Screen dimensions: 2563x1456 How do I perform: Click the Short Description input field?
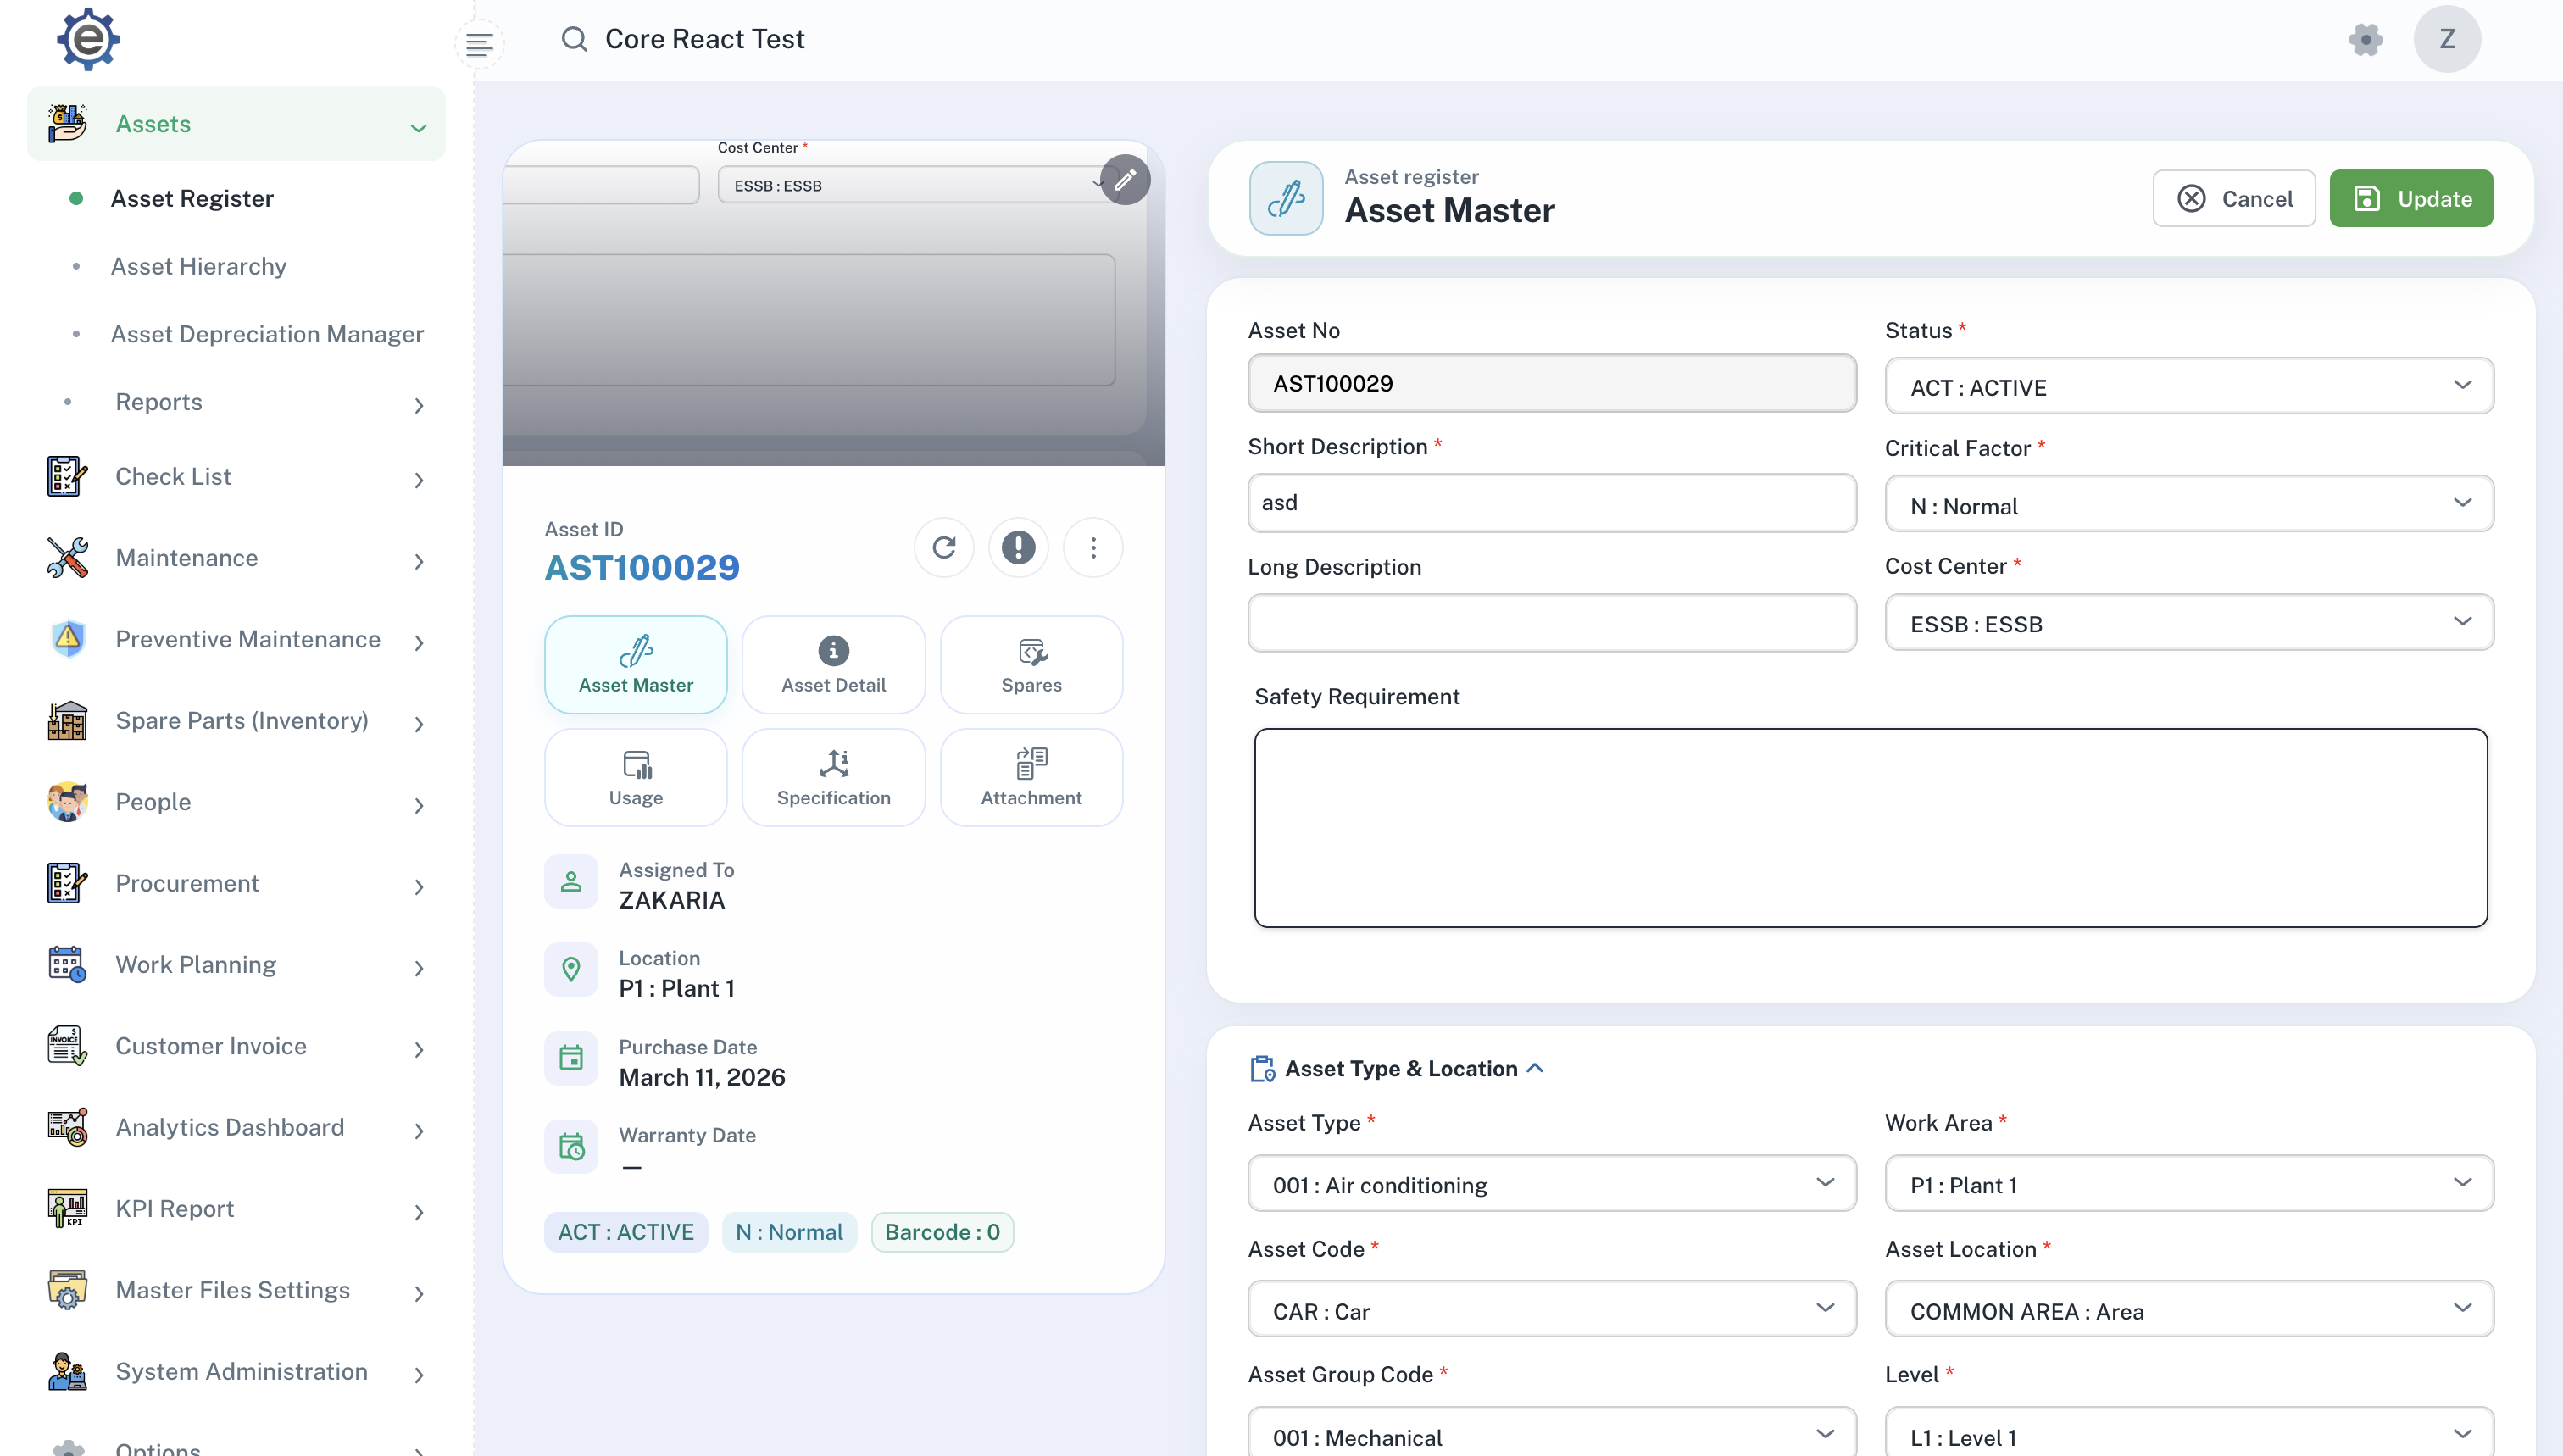click(x=1551, y=503)
